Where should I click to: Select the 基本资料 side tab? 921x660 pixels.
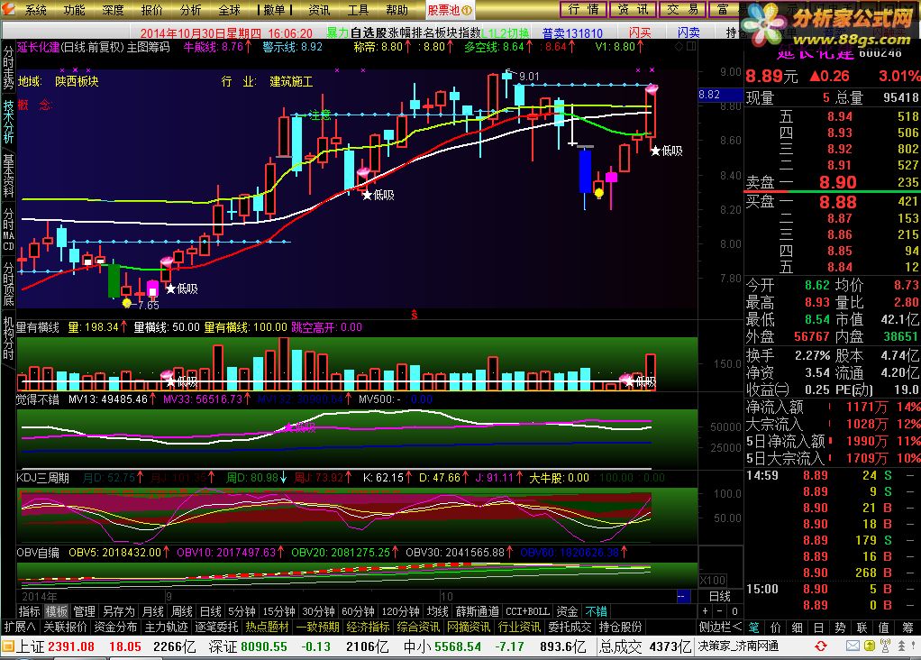8,175
